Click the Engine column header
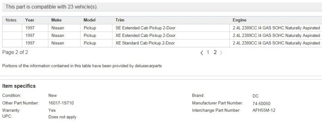The height and width of the screenshot is (124, 322). [x=240, y=20]
